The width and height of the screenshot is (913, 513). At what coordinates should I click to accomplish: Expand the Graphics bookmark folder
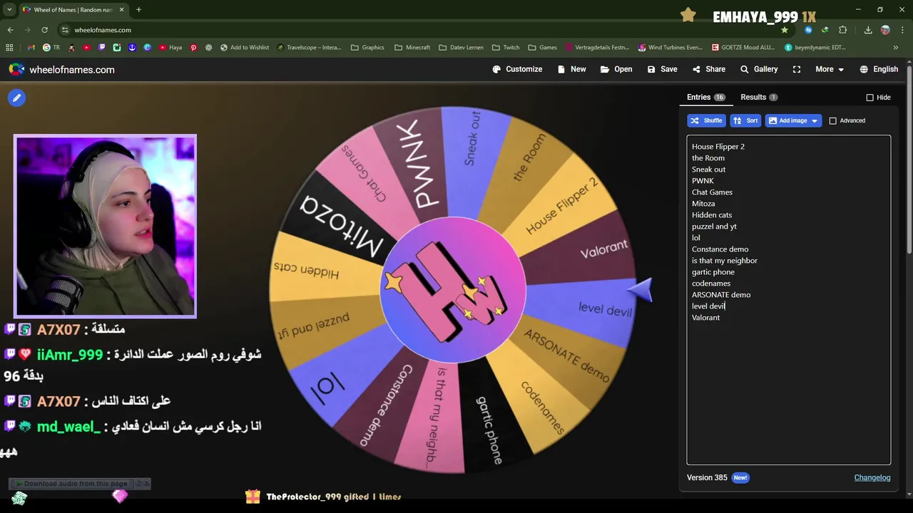coord(367,48)
